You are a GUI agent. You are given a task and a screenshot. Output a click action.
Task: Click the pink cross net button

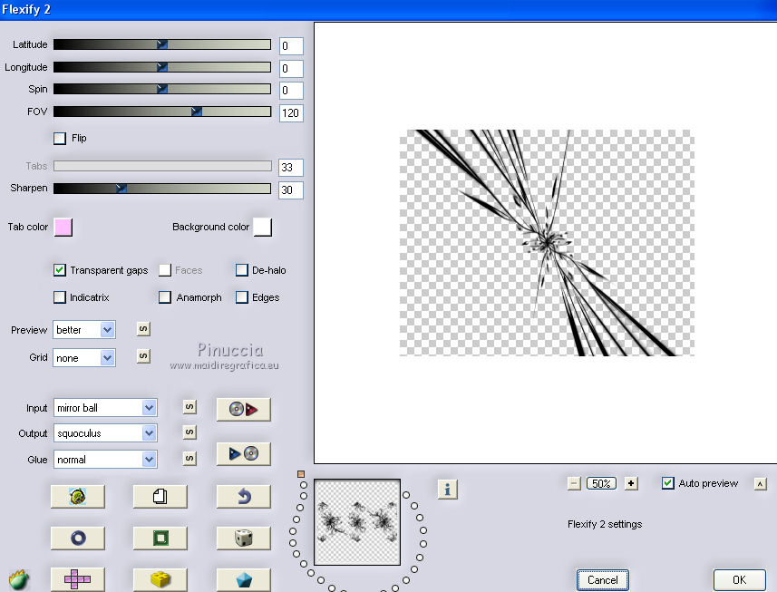tap(78, 579)
